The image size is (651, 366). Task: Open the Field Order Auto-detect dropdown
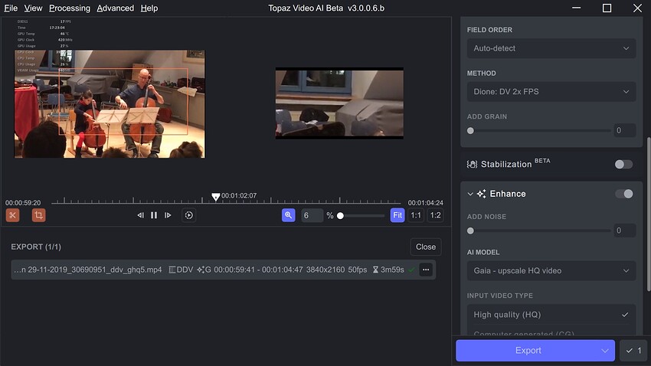(551, 48)
